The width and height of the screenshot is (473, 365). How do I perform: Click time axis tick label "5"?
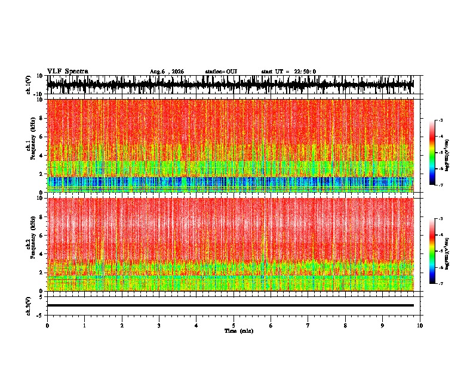(234, 326)
